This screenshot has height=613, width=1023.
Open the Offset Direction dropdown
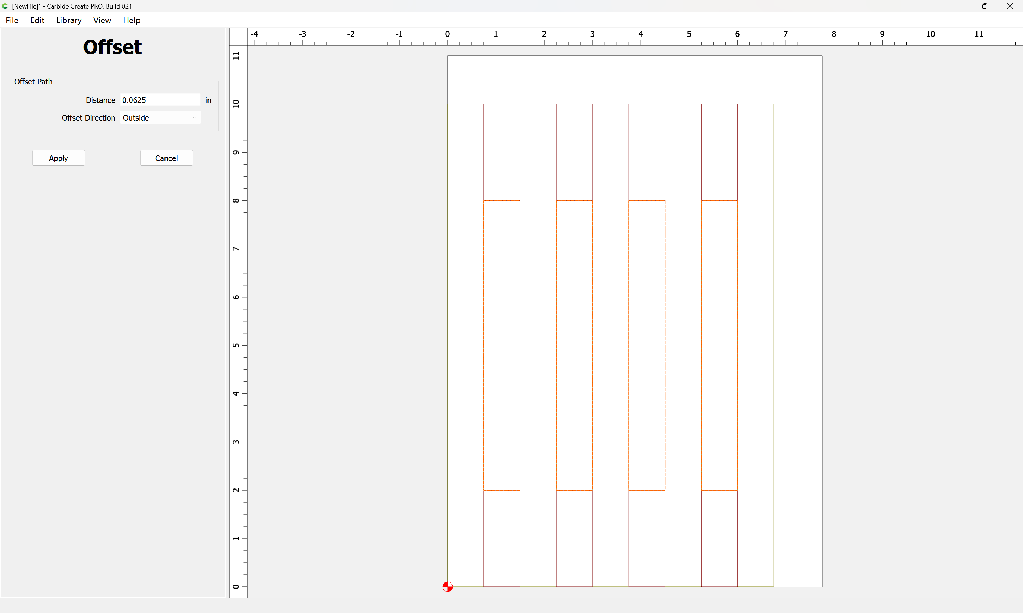[160, 118]
